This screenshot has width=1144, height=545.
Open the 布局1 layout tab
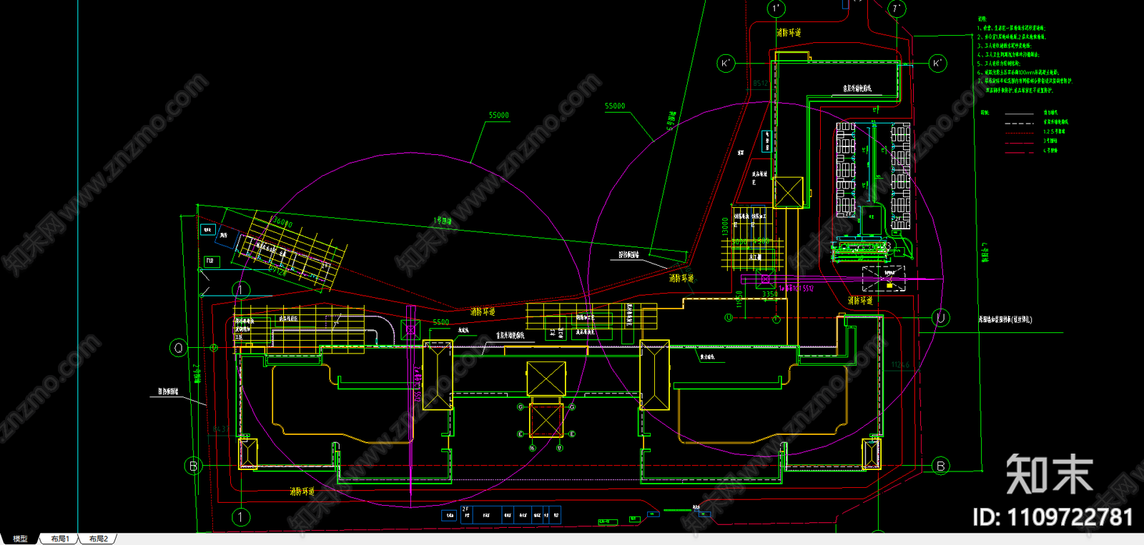(60, 539)
